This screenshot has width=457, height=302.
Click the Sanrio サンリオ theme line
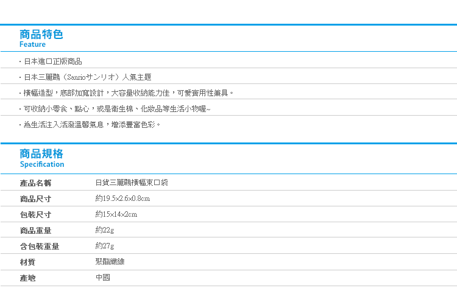[x=87, y=77]
